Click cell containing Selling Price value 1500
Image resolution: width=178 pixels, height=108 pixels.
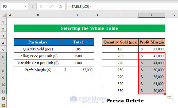[78, 56]
